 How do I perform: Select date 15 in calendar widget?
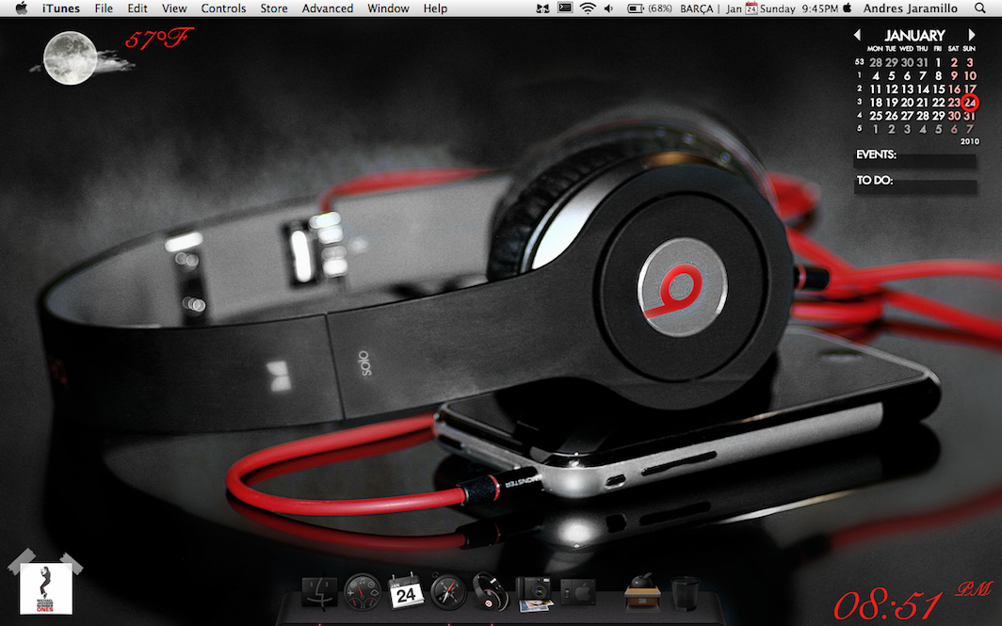(x=938, y=88)
